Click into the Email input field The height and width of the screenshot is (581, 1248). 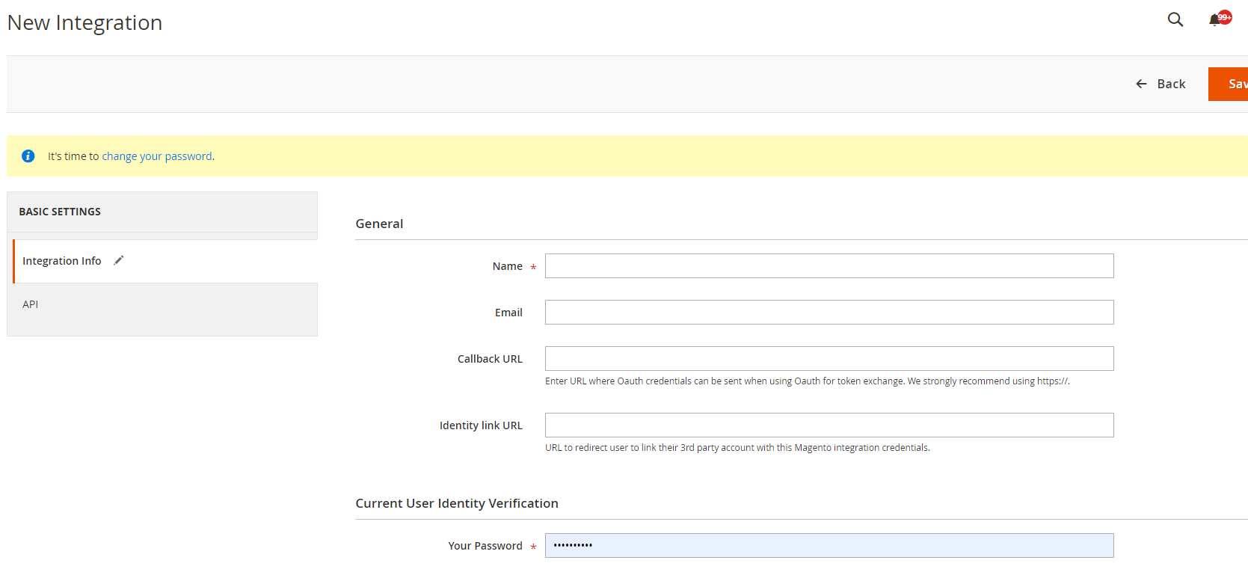point(829,313)
